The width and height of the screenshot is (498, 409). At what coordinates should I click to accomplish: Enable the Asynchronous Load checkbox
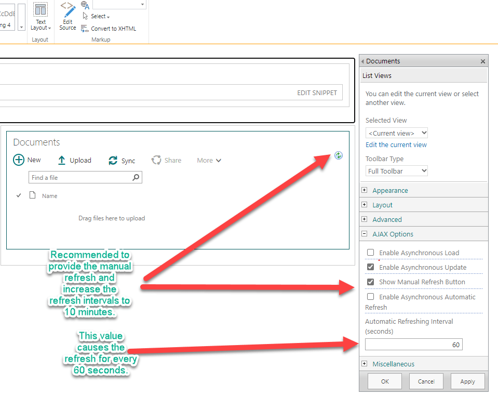(371, 253)
